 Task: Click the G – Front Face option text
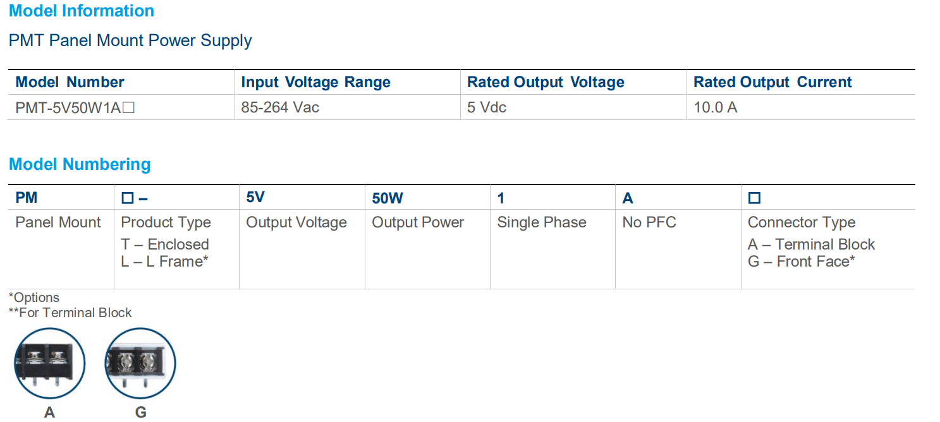801,262
